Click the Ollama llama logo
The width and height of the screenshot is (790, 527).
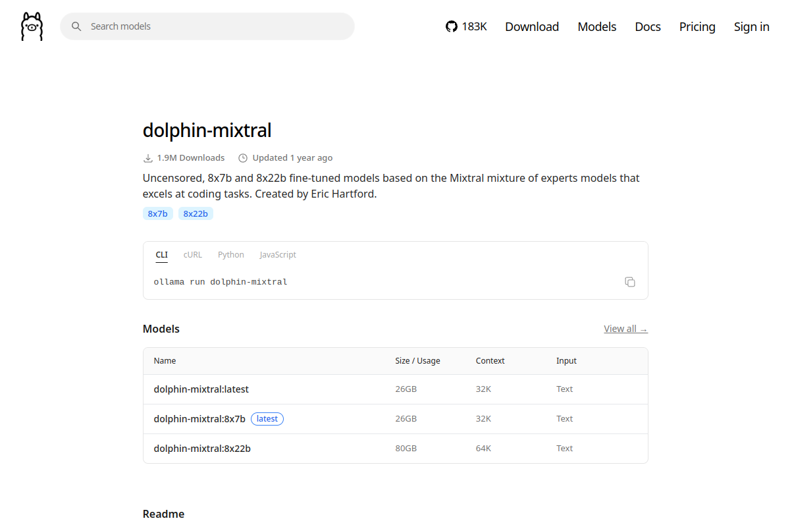pos(32,26)
